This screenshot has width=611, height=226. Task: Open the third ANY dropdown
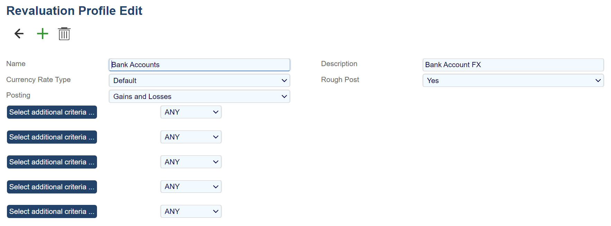pyautogui.click(x=191, y=162)
